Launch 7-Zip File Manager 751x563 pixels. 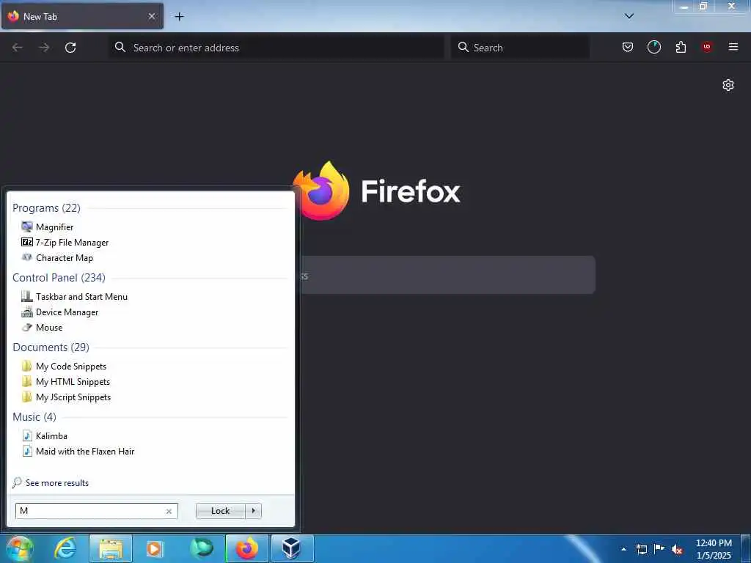tap(65, 242)
